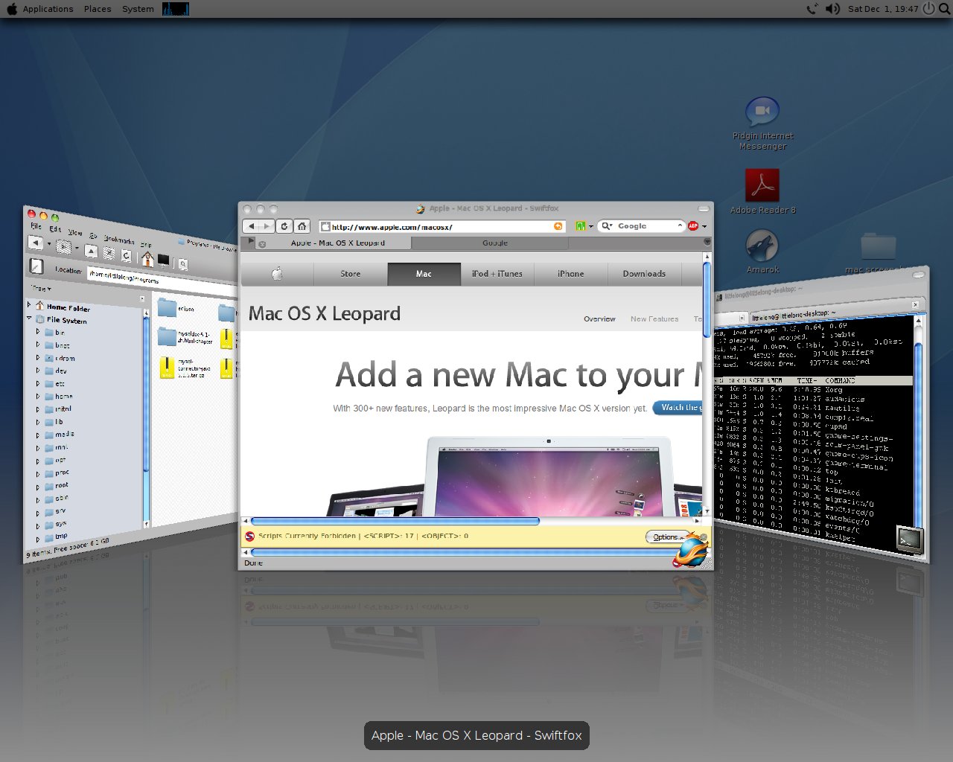Click the mysql-connector archive file icon

point(167,367)
